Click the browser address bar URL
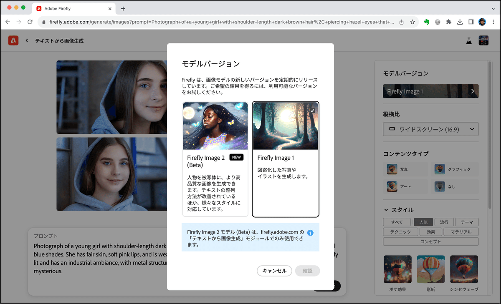 click(x=222, y=22)
